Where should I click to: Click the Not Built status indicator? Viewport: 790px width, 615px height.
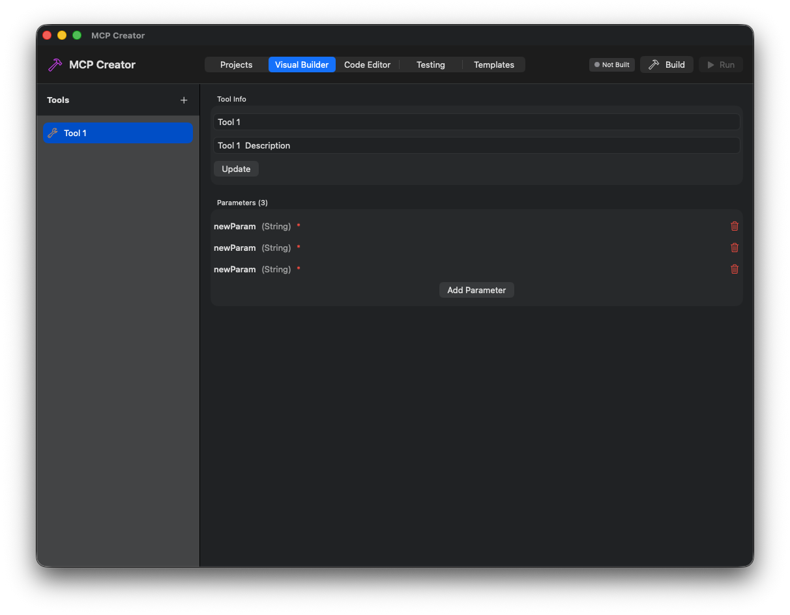point(611,64)
